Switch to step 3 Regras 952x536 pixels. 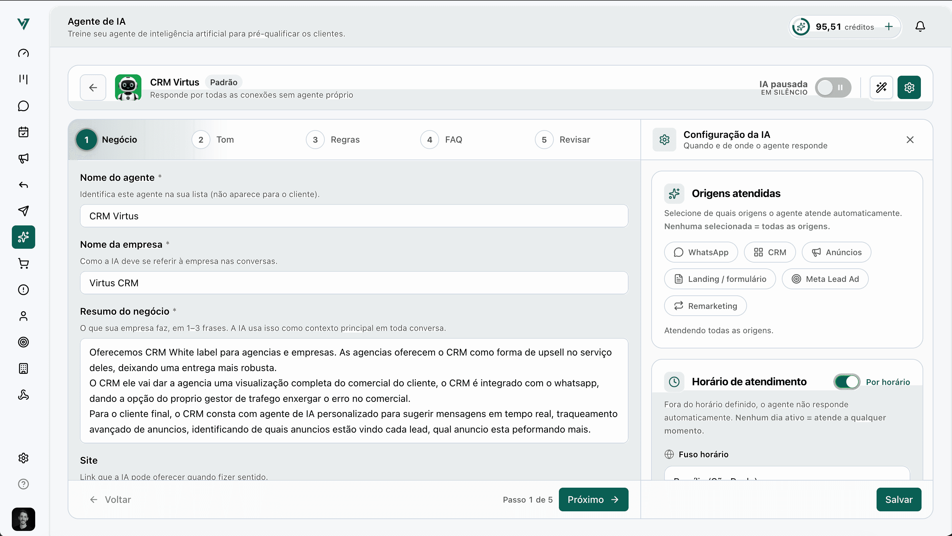(333, 140)
